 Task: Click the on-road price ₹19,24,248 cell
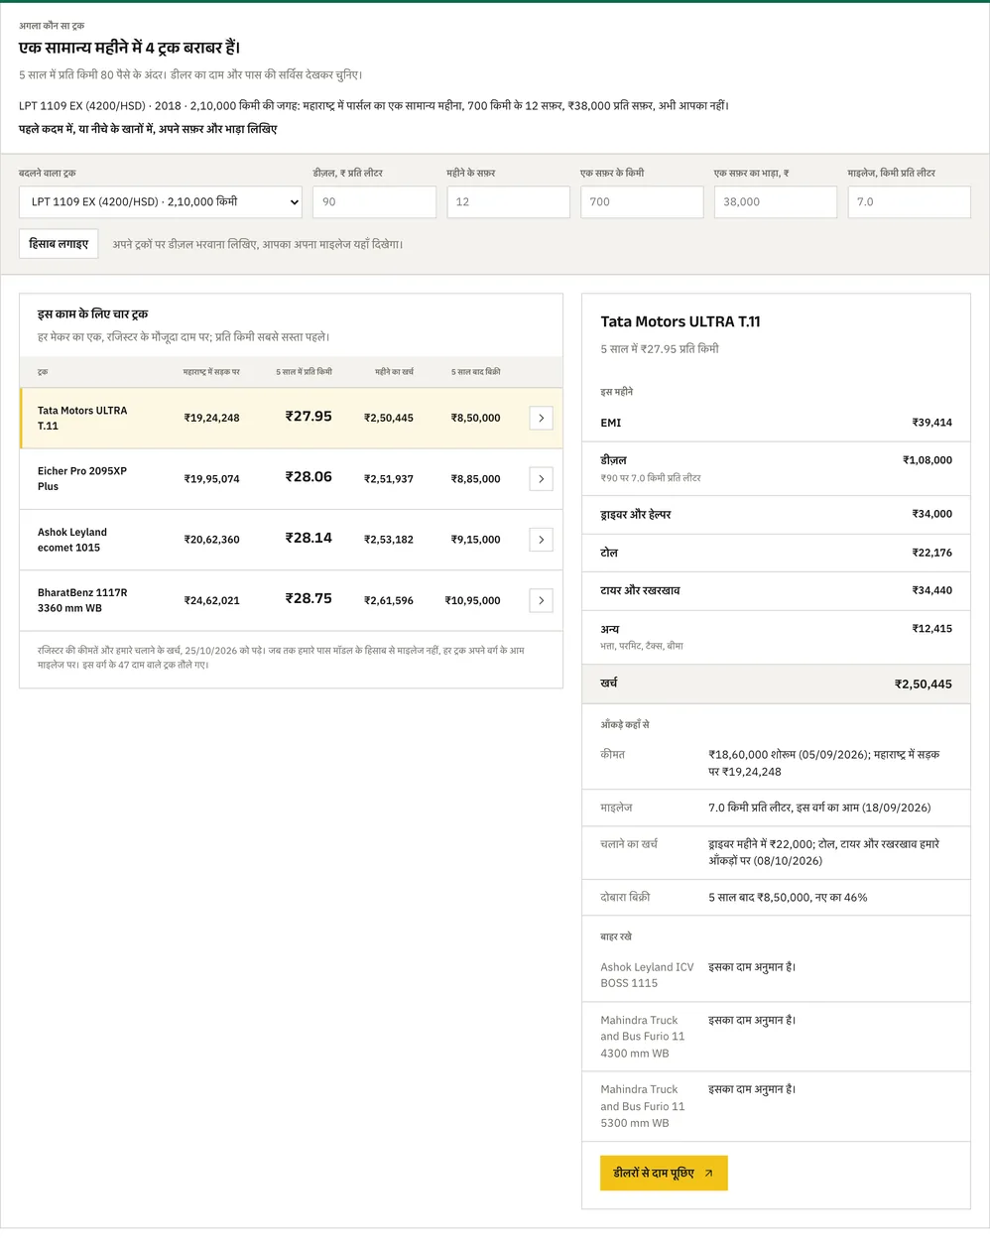pos(211,419)
